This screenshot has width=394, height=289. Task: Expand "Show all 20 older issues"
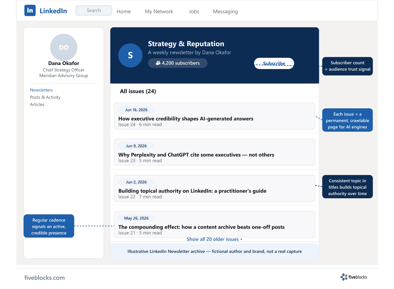point(212,239)
